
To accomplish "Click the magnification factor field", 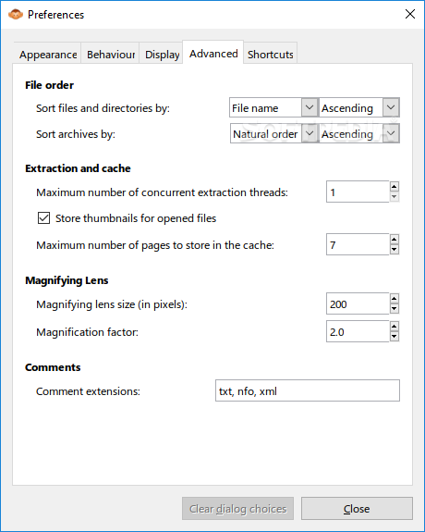I will click(x=358, y=331).
